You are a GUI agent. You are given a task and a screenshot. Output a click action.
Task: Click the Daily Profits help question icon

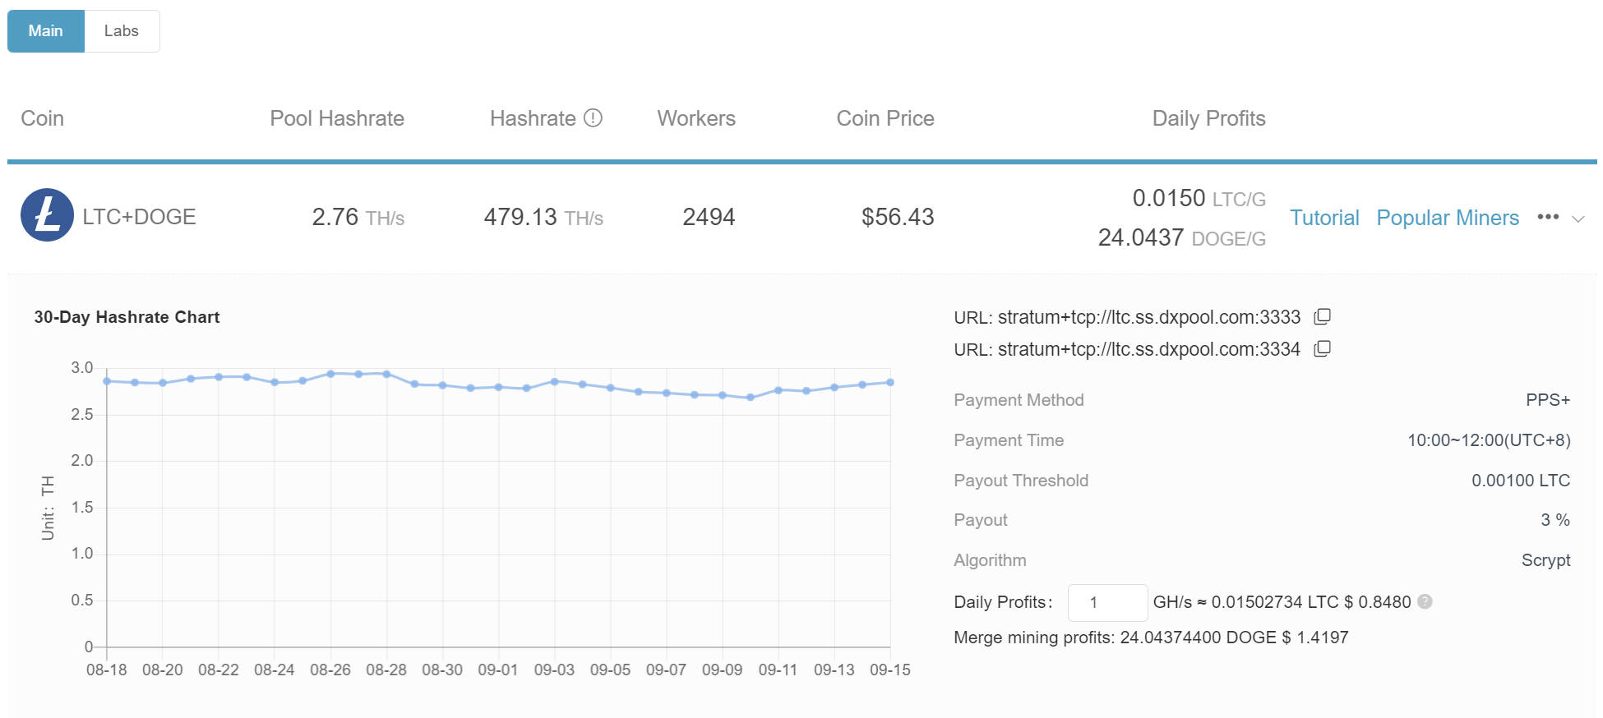pos(1425,601)
